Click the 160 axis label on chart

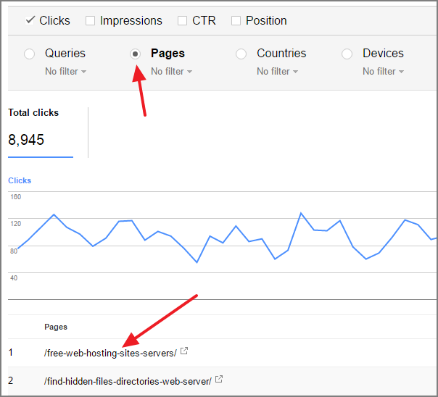click(16, 196)
